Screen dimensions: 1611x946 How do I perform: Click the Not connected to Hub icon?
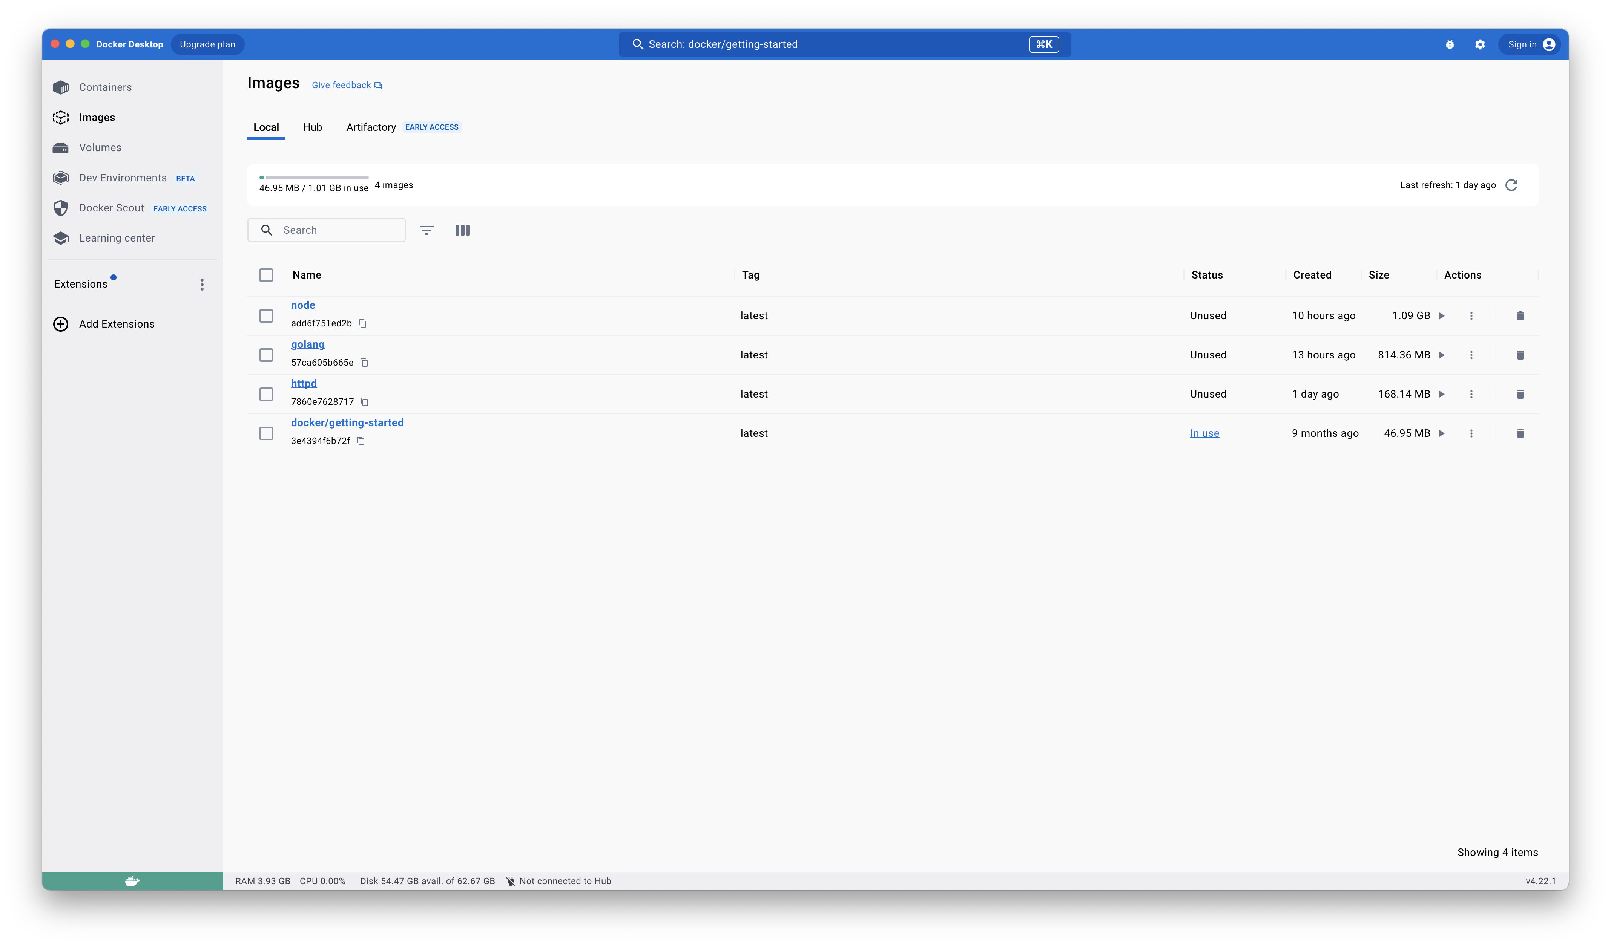tap(510, 882)
